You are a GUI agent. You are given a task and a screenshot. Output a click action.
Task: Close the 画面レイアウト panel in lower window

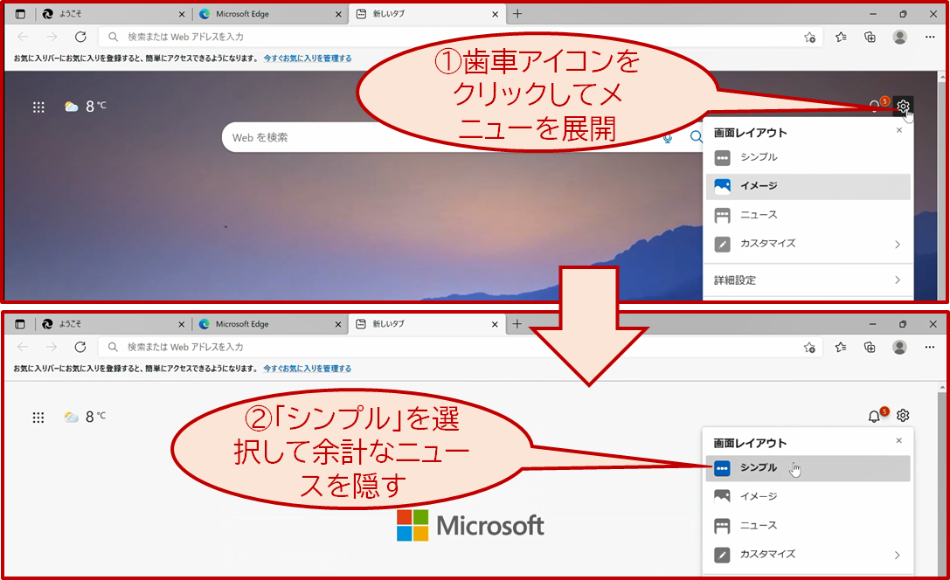pyautogui.click(x=899, y=440)
